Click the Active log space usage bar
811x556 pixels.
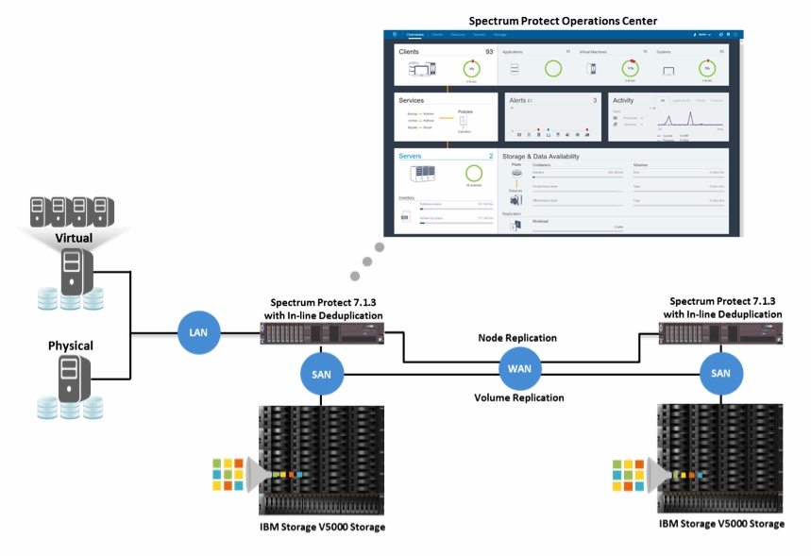pyautogui.click(x=456, y=223)
